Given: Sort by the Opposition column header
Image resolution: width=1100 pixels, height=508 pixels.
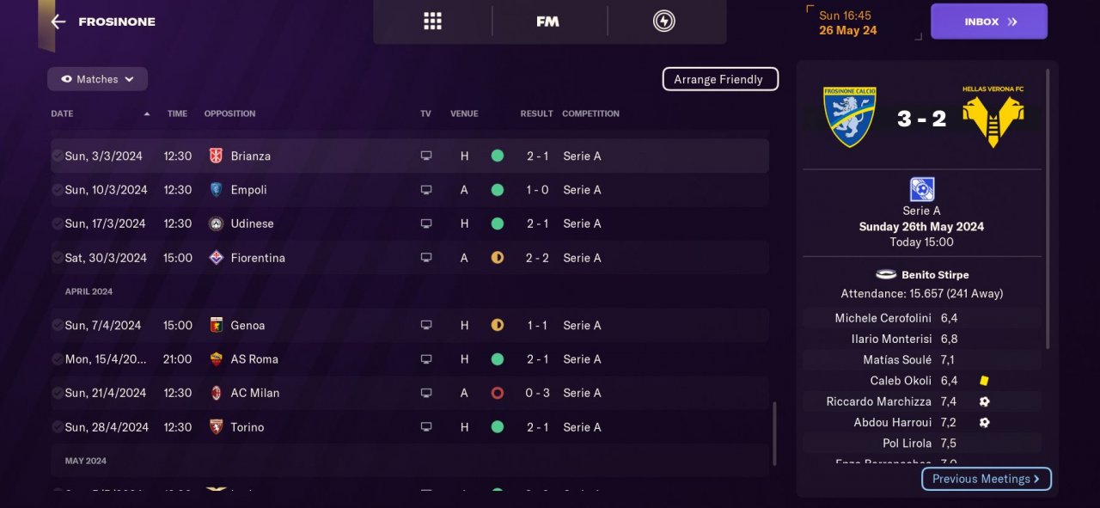Looking at the screenshot, I should pos(229,113).
